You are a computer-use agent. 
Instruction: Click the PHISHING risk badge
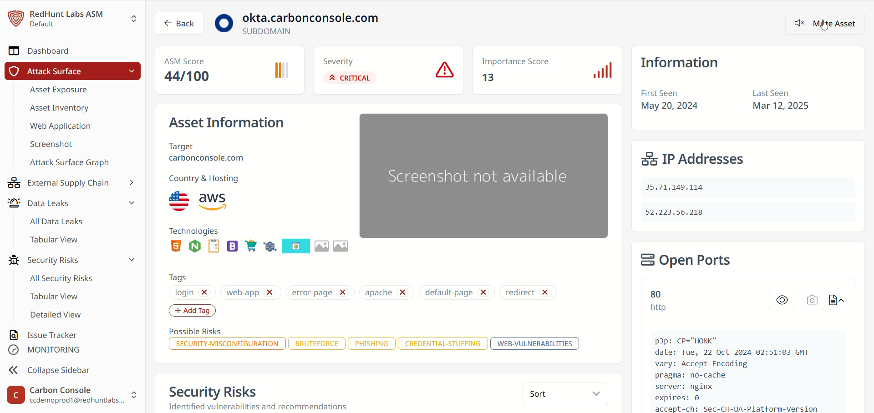(x=371, y=343)
